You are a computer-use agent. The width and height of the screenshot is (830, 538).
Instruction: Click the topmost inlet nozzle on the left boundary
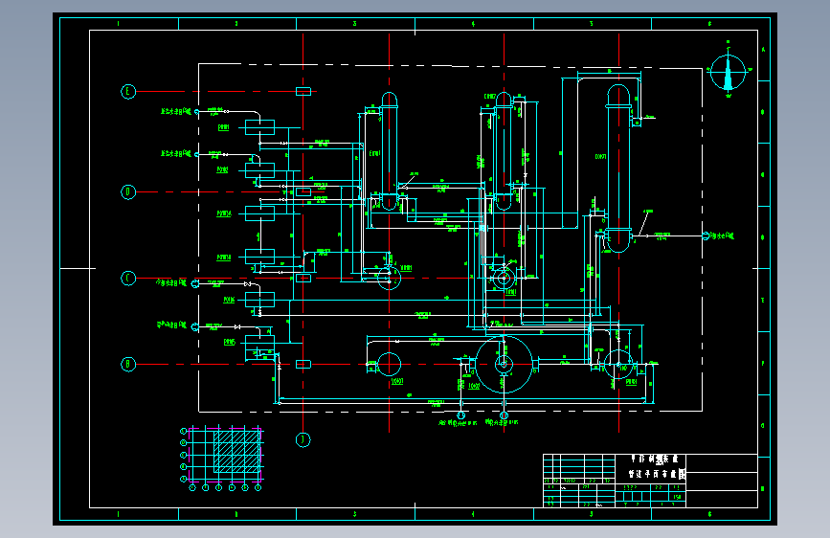[196, 112]
